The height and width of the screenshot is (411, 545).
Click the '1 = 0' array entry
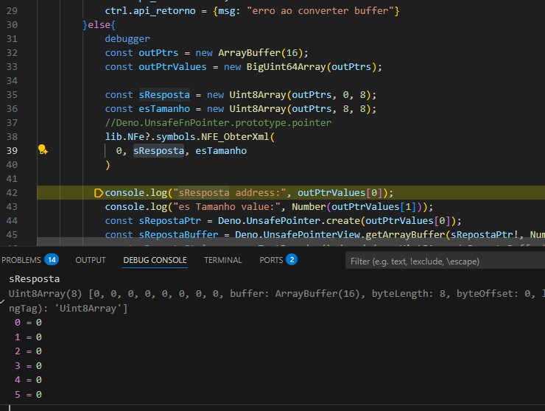(28, 337)
